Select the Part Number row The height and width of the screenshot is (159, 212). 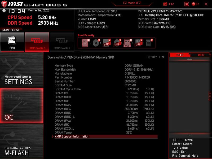106,77
